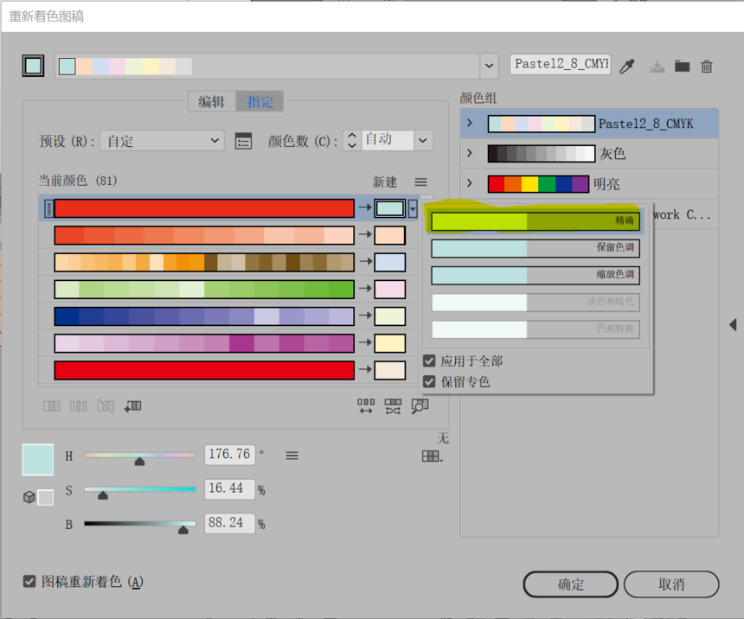
Task: Click the S value field 16.44
Action: click(x=229, y=488)
